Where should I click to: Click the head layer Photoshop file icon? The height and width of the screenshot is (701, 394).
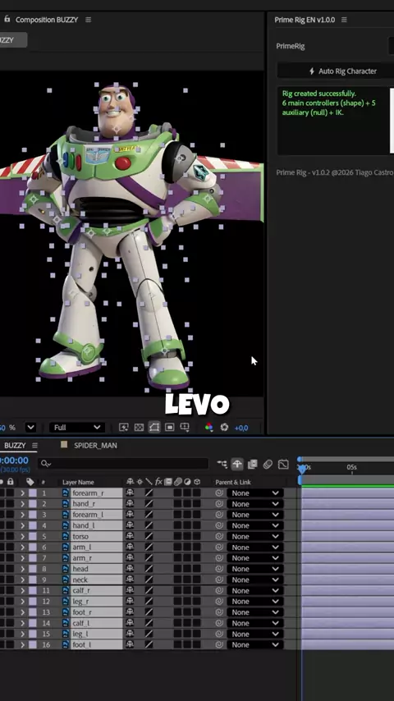pyautogui.click(x=66, y=569)
